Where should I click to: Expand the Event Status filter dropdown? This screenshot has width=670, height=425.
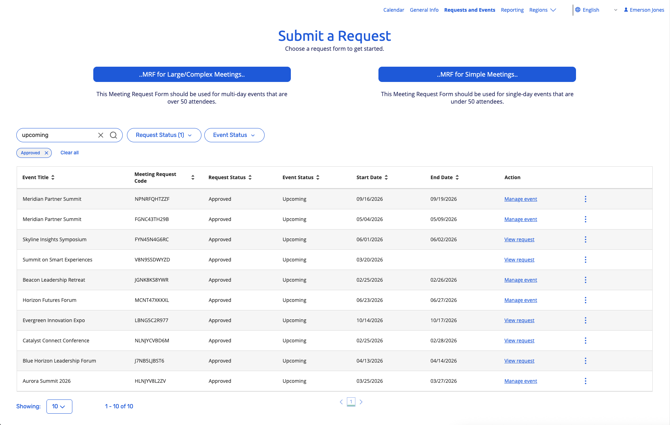pos(234,135)
